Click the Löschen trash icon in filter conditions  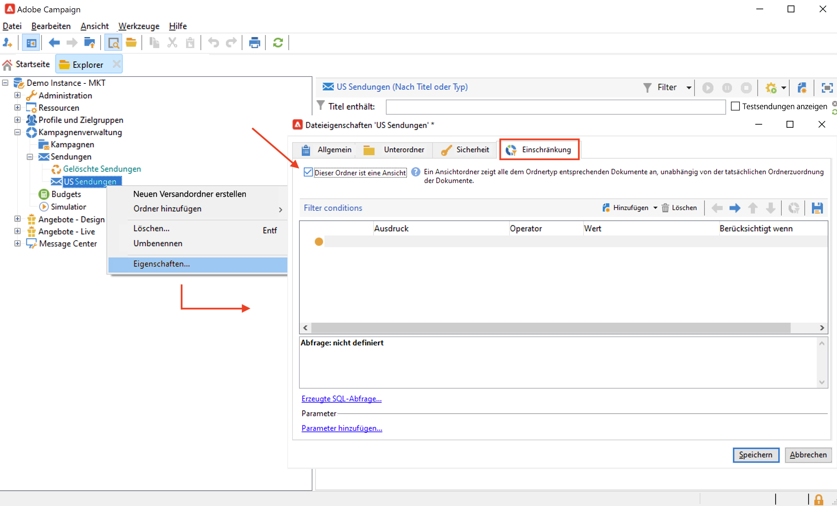pos(665,208)
